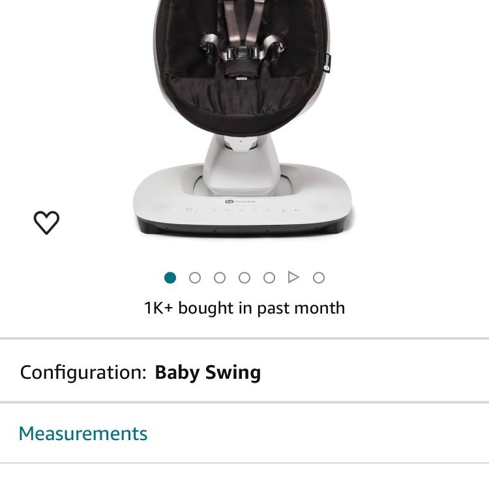
Task: Add the swing to wishlist with heart icon
Action: tap(46, 222)
